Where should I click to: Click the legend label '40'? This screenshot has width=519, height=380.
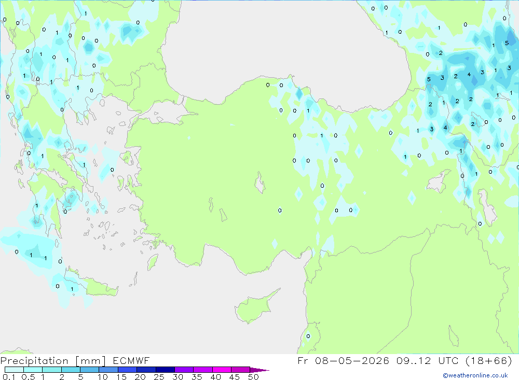click(x=215, y=377)
